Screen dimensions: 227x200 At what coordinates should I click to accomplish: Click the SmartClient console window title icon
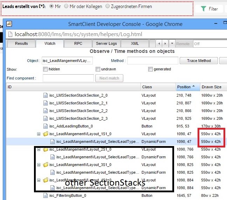click(9, 24)
